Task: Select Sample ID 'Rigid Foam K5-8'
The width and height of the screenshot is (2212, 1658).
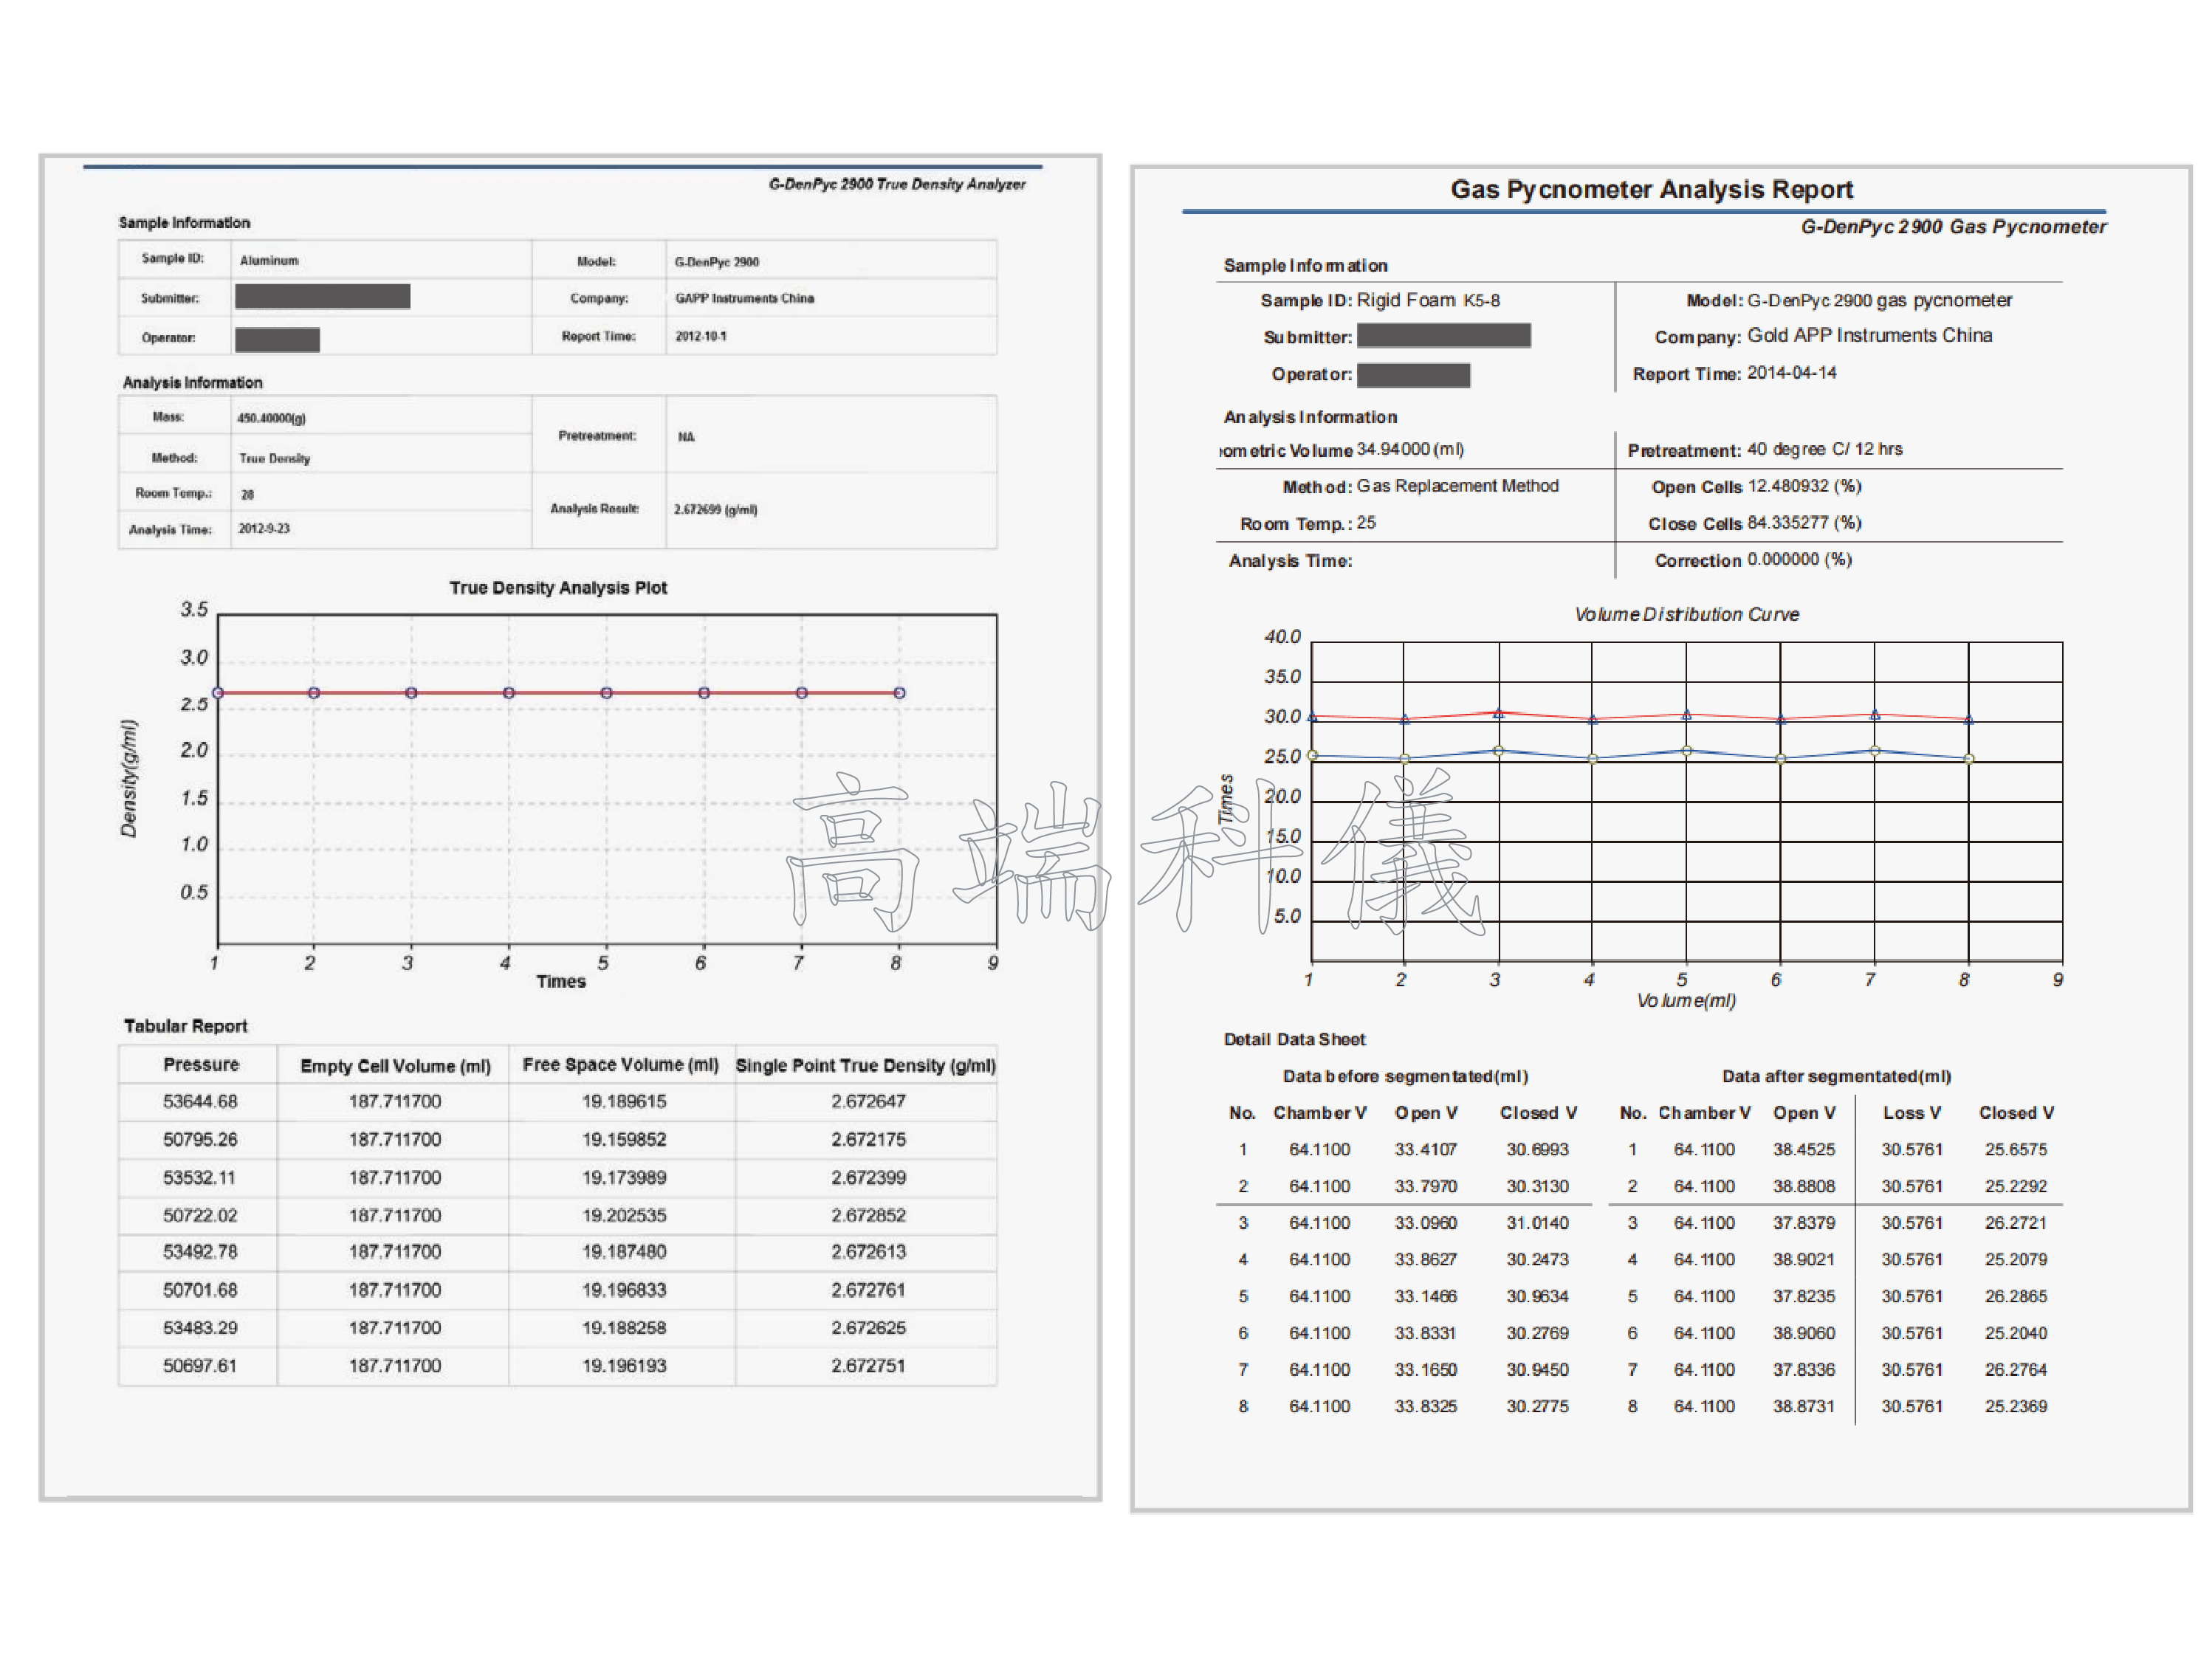Action: pyautogui.click(x=1428, y=300)
